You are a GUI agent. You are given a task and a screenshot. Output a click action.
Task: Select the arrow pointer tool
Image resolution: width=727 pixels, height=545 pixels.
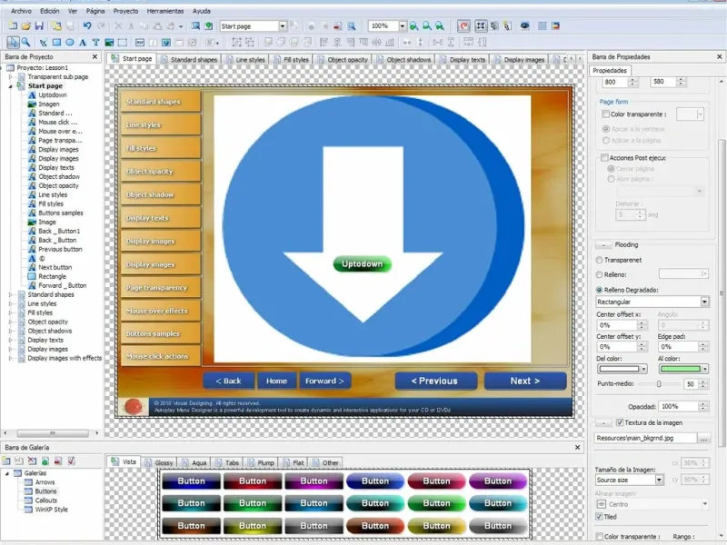[13, 42]
